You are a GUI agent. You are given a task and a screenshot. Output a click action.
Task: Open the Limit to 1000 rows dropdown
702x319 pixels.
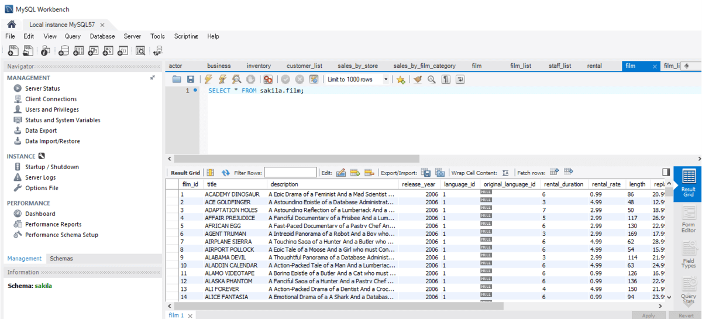(x=386, y=80)
